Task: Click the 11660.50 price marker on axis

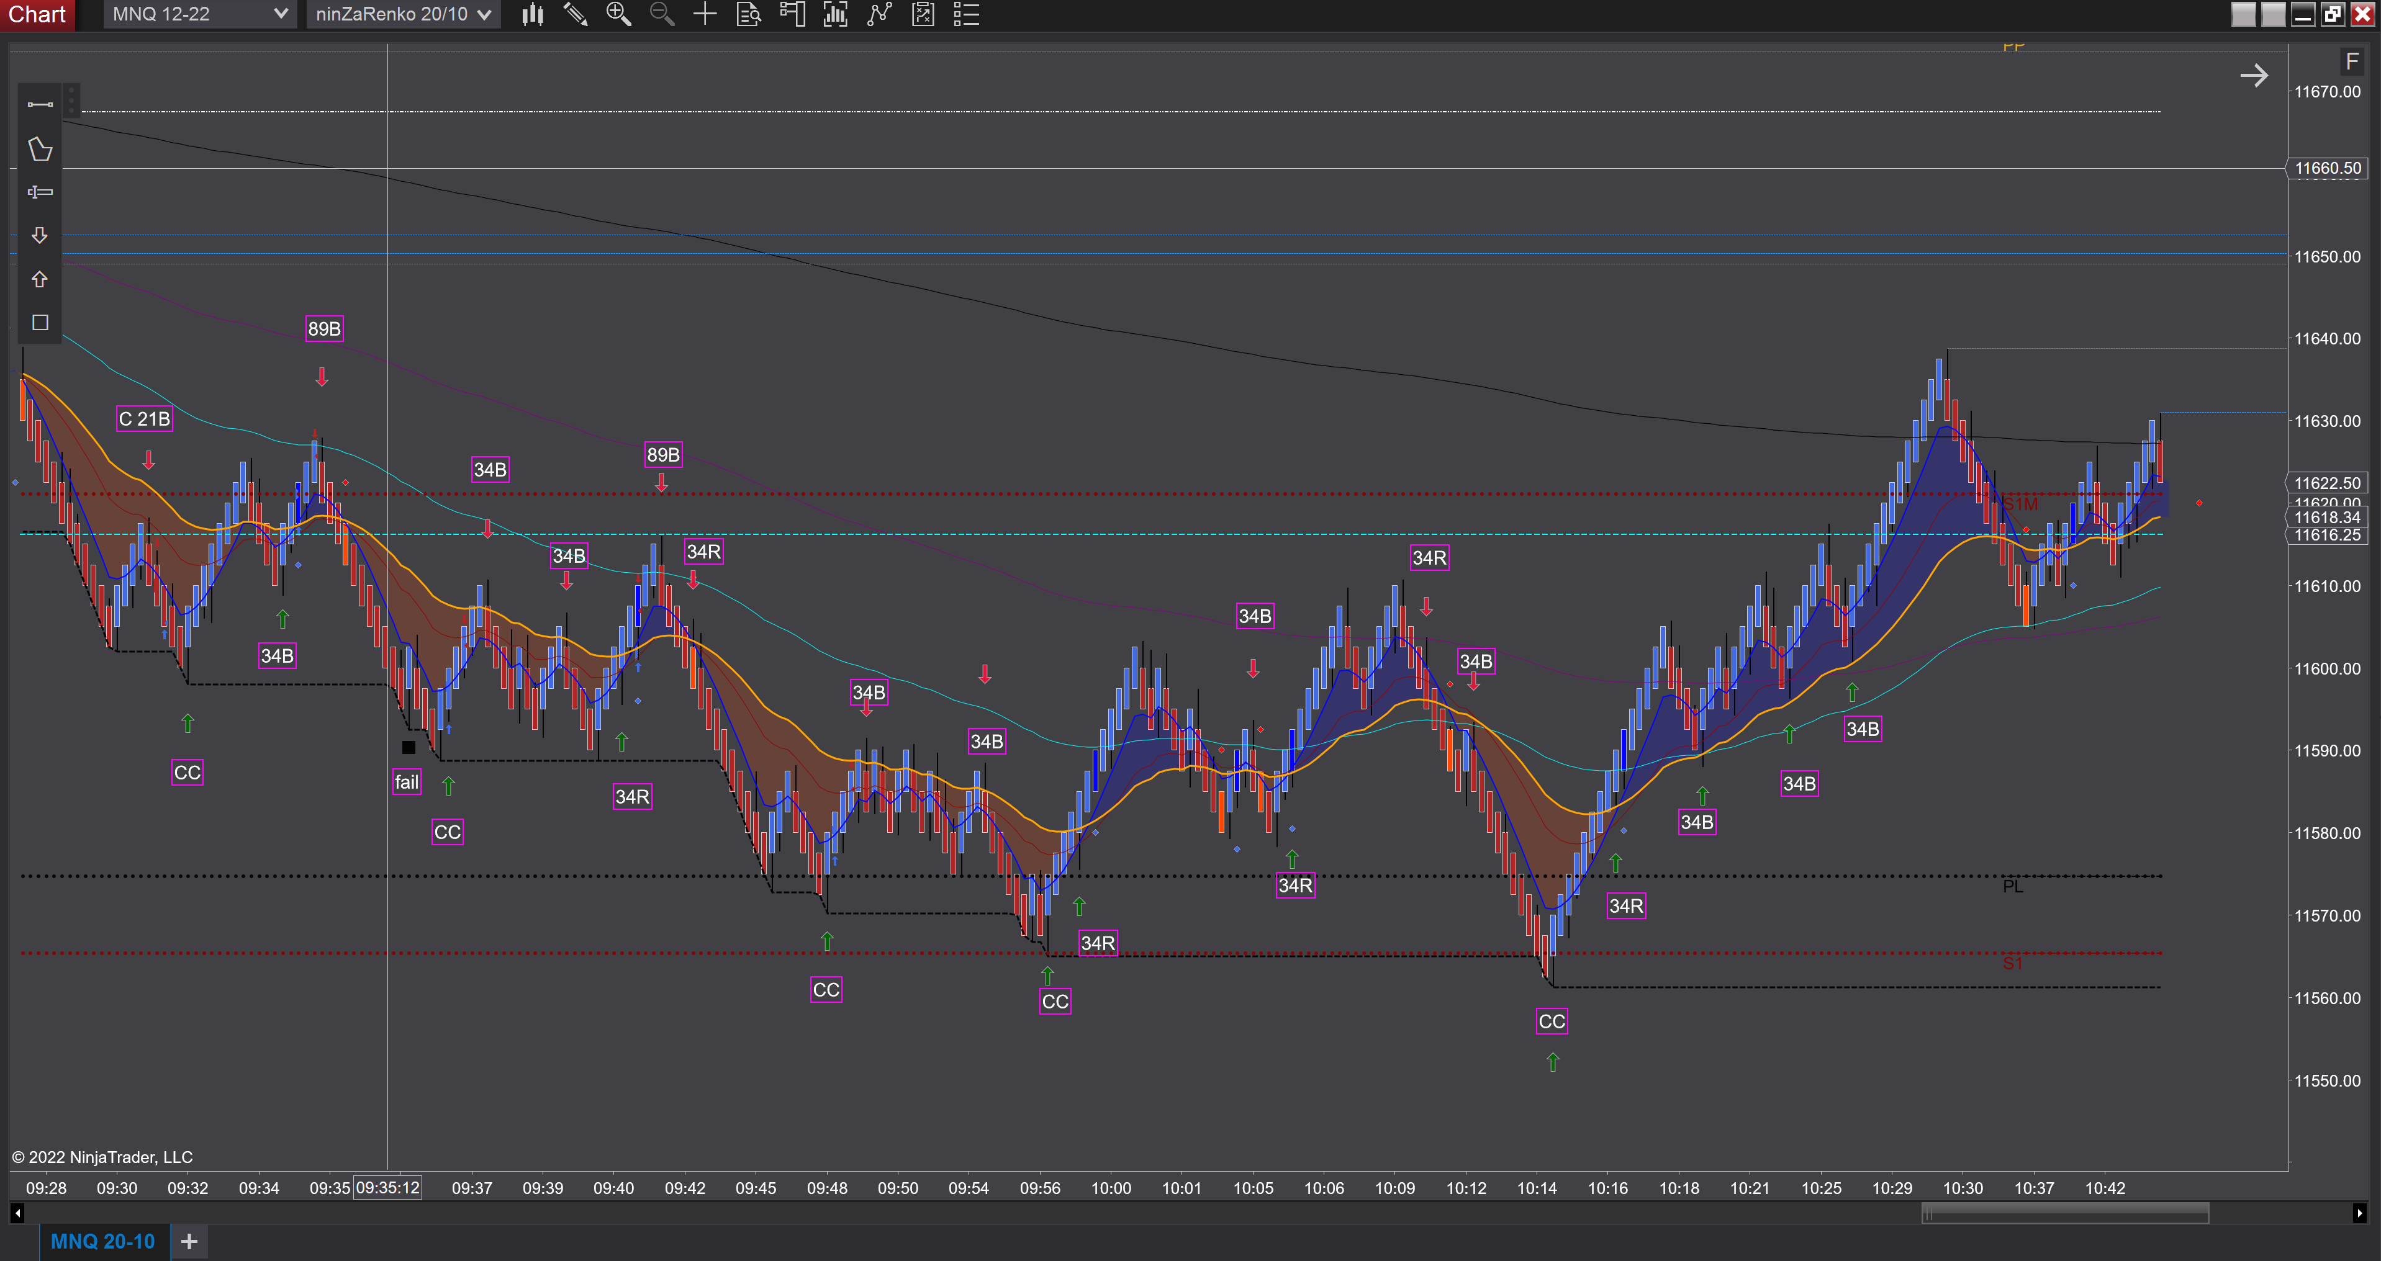Action: pos(2328,168)
